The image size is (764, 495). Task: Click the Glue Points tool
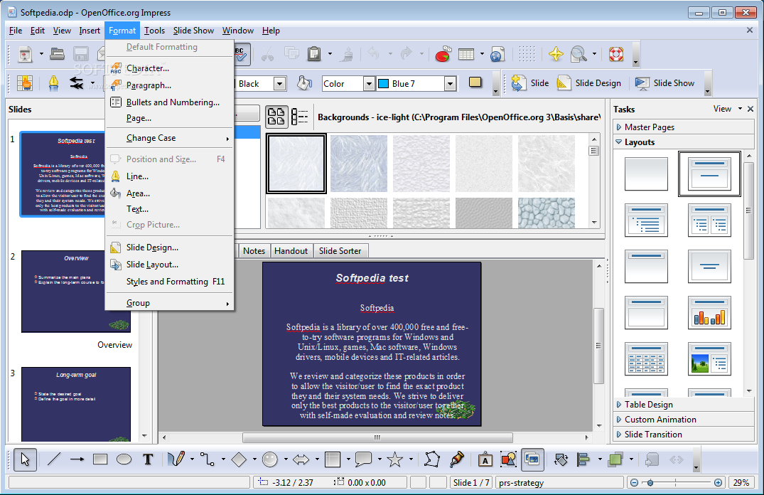click(x=457, y=459)
